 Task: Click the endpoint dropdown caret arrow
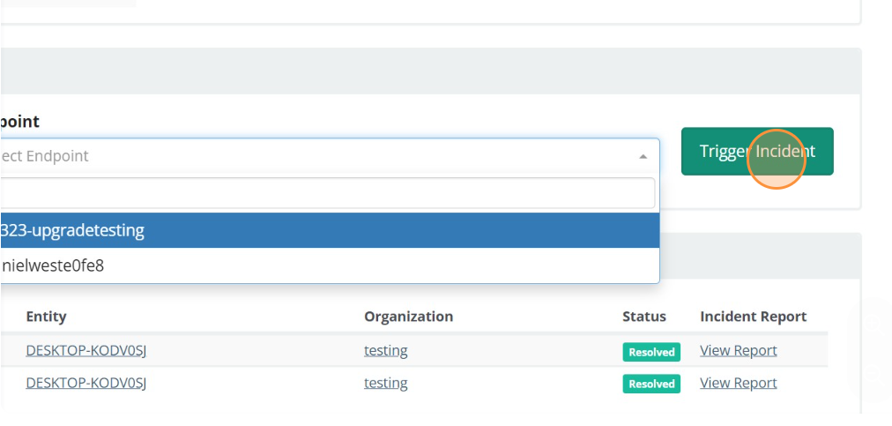pos(643,156)
